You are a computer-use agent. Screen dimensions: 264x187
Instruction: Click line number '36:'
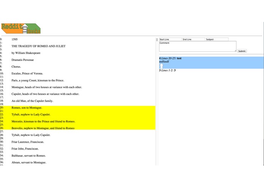[2, 162]
